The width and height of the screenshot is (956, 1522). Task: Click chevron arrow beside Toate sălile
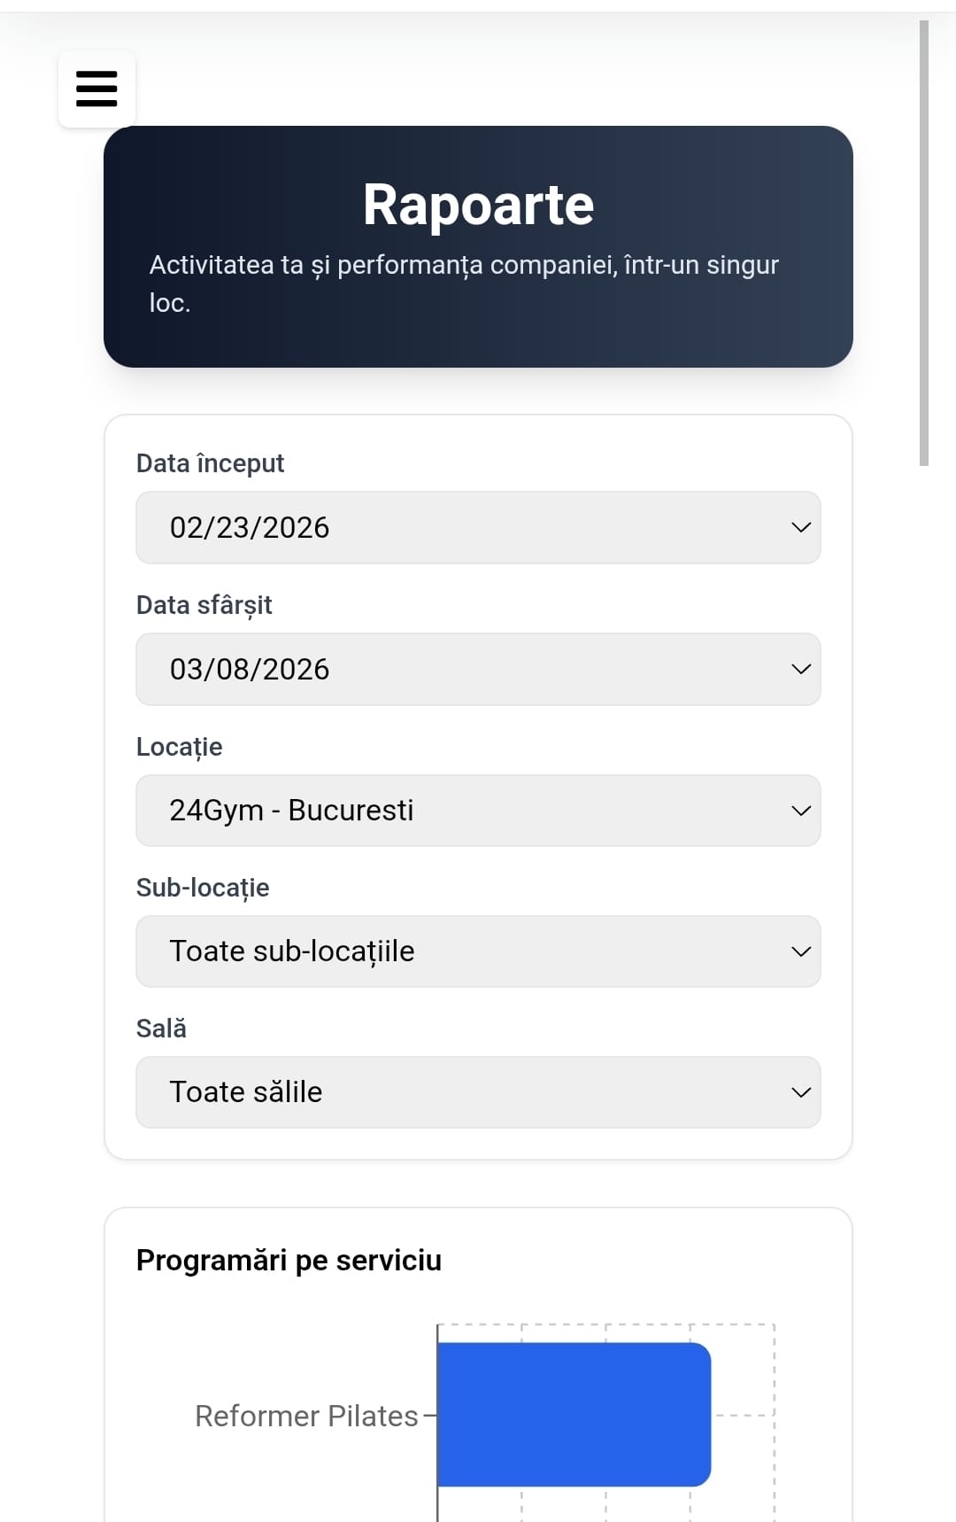coord(800,1092)
